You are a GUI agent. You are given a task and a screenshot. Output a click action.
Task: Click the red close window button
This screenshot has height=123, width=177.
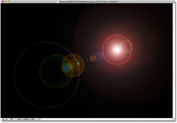tap(3, 2)
